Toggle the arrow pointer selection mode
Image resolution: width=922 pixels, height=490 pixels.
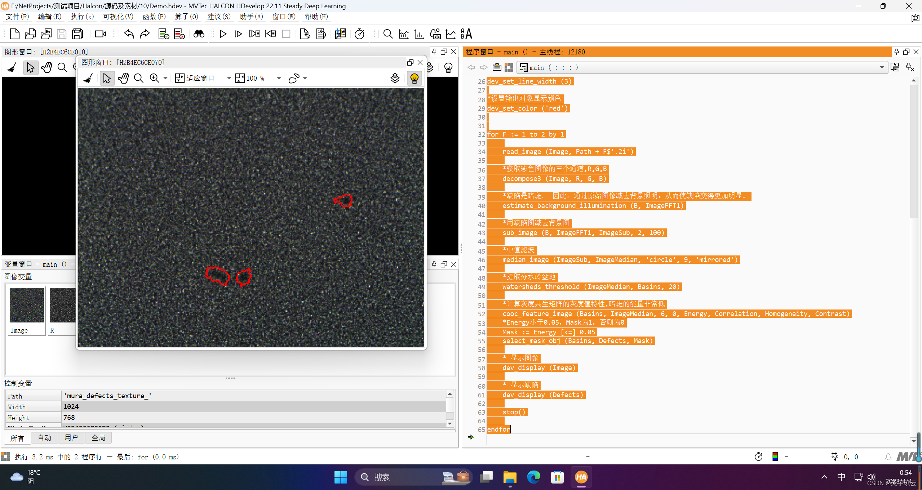(107, 78)
